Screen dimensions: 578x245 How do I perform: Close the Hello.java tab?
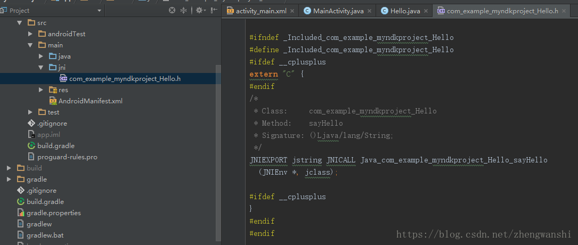click(426, 11)
